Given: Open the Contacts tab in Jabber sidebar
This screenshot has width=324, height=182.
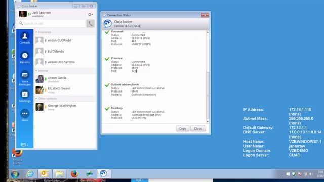Looking at the screenshot, I should pos(25,38).
